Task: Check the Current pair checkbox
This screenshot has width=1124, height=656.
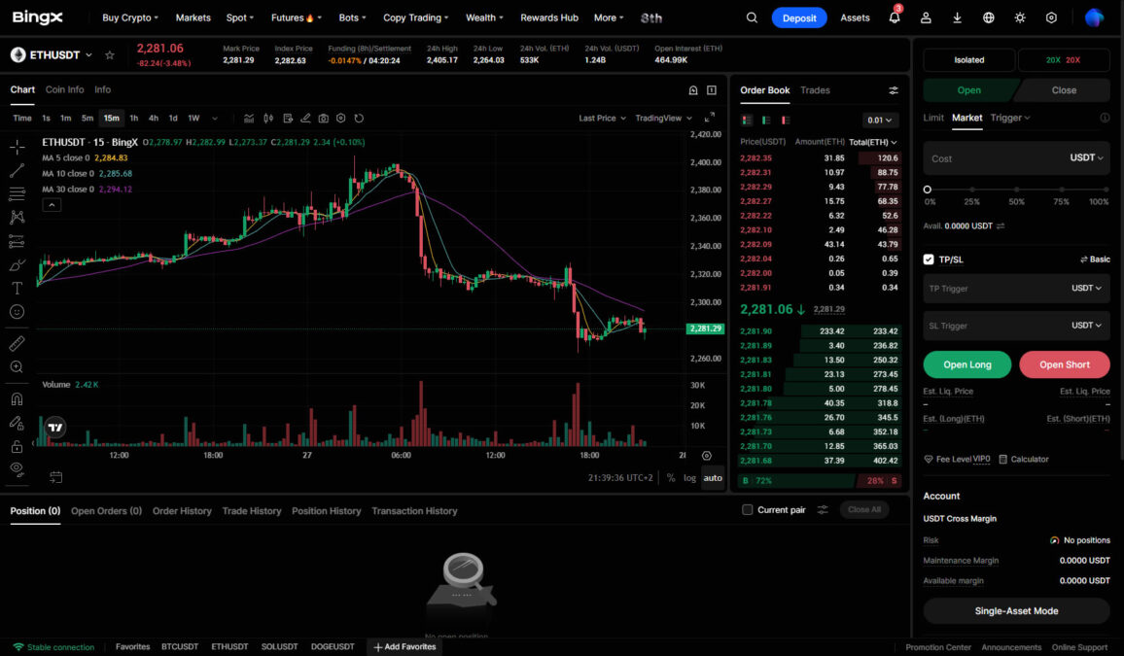Action: point(747,510)
